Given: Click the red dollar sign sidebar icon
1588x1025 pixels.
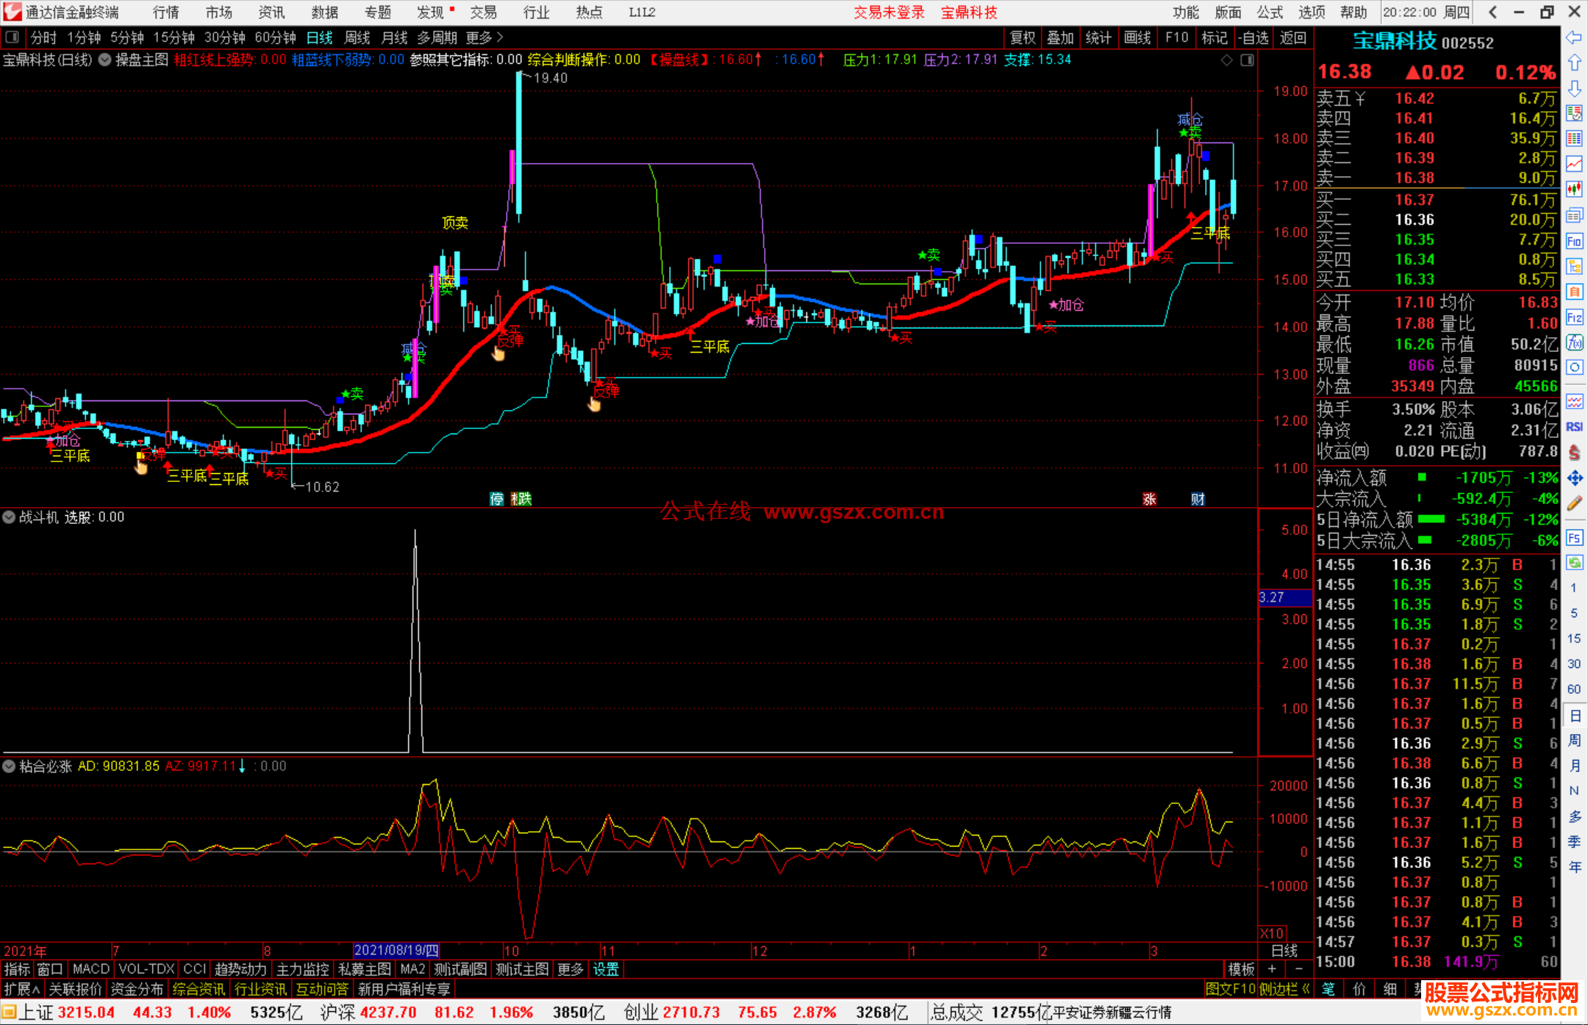Looking at the screenshot, I should point(1574,453).
